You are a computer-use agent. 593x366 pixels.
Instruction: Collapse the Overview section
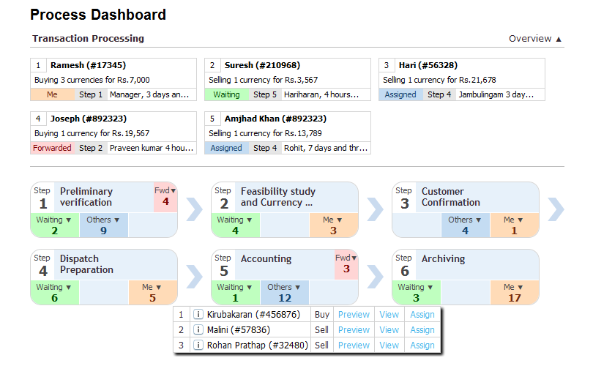click(x=536, y=39)
